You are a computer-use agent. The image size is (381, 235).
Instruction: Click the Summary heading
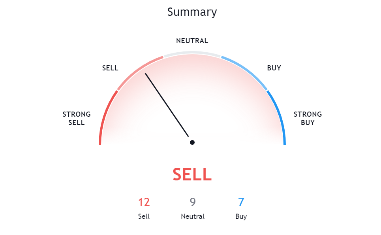pos(192,12)
